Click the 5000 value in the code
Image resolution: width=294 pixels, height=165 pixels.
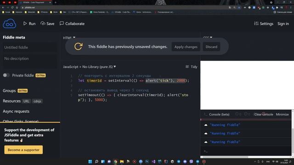coord(99,100)
